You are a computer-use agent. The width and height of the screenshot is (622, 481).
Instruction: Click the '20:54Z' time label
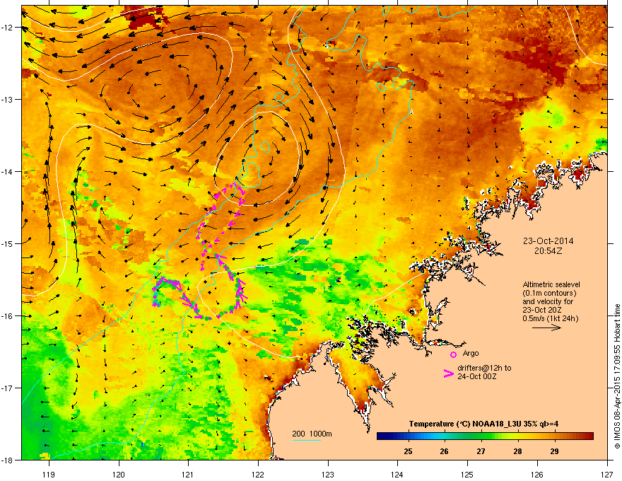pos(548,251)
